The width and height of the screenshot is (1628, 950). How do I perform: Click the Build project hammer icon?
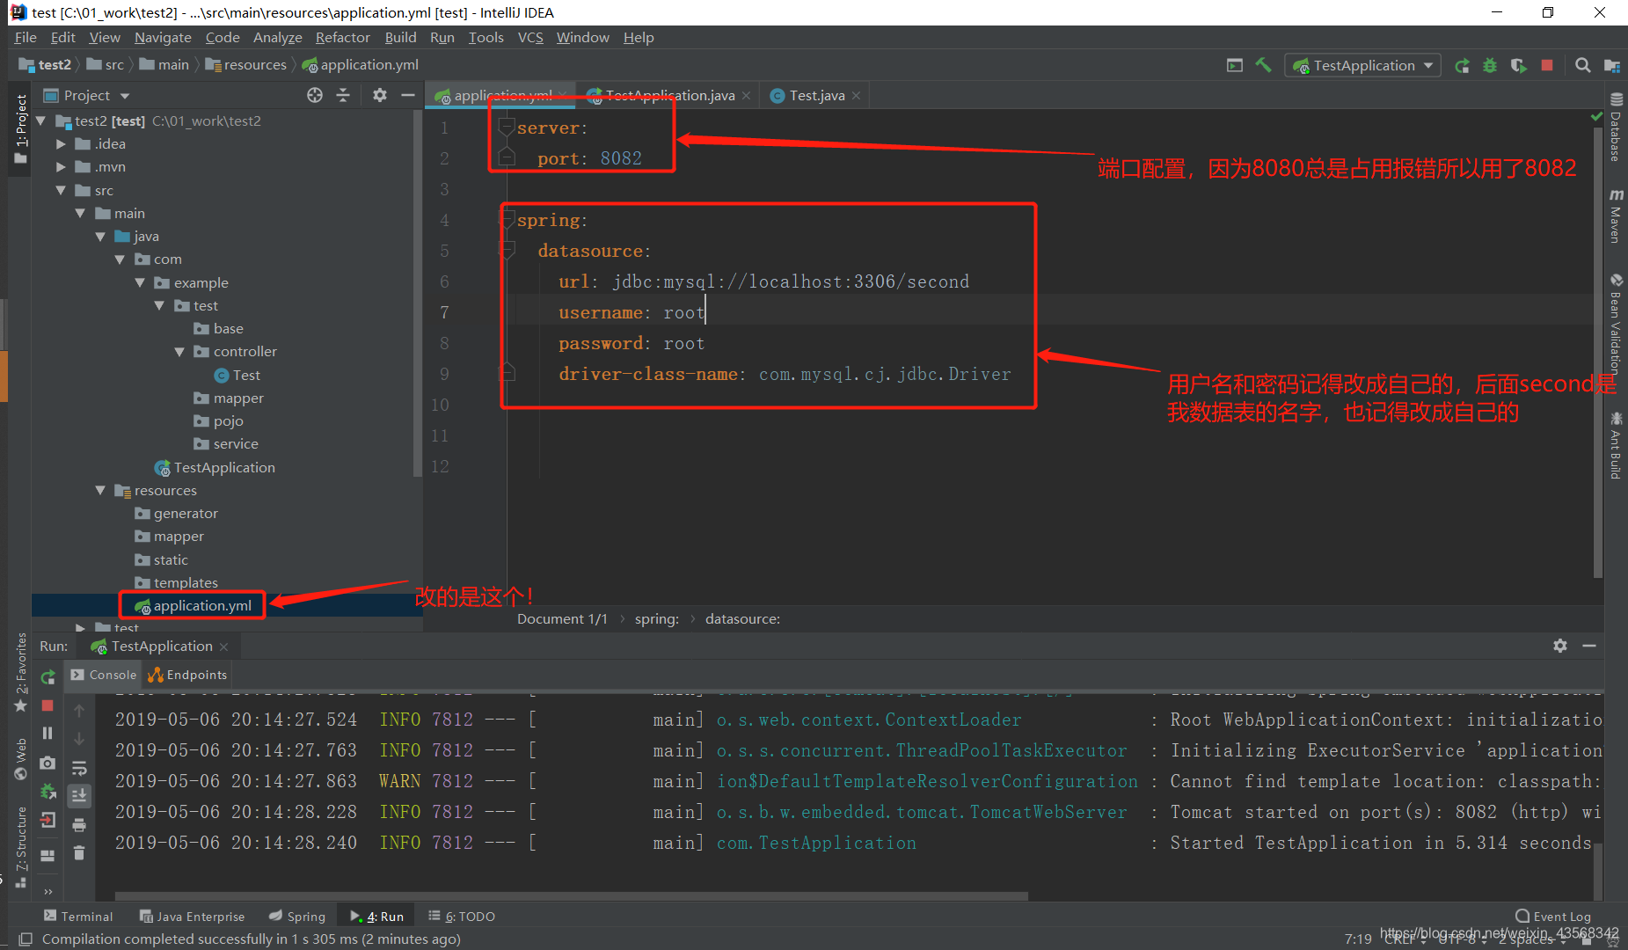point(1263,65)
